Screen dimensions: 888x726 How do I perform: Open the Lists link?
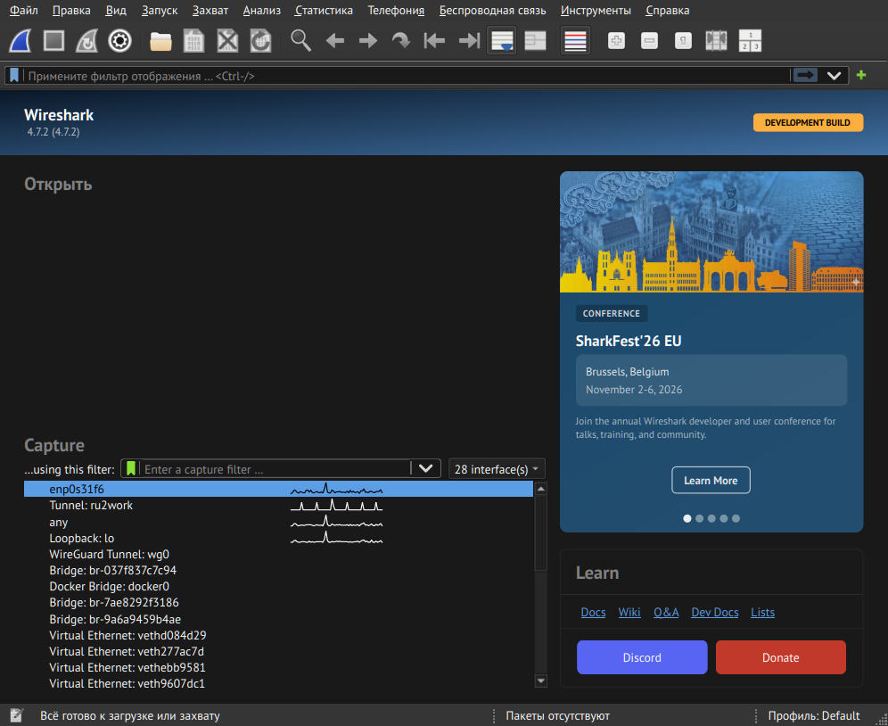click(x=762, y=612)
